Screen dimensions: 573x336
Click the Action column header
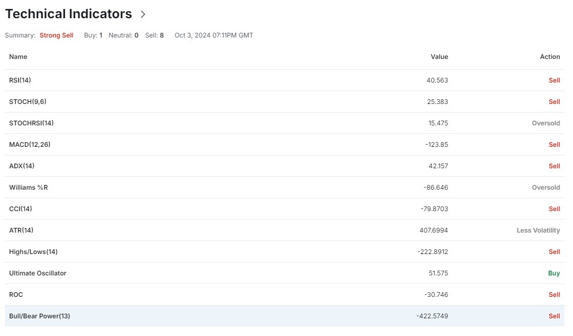pyautogui.click(x=549, y=57)
